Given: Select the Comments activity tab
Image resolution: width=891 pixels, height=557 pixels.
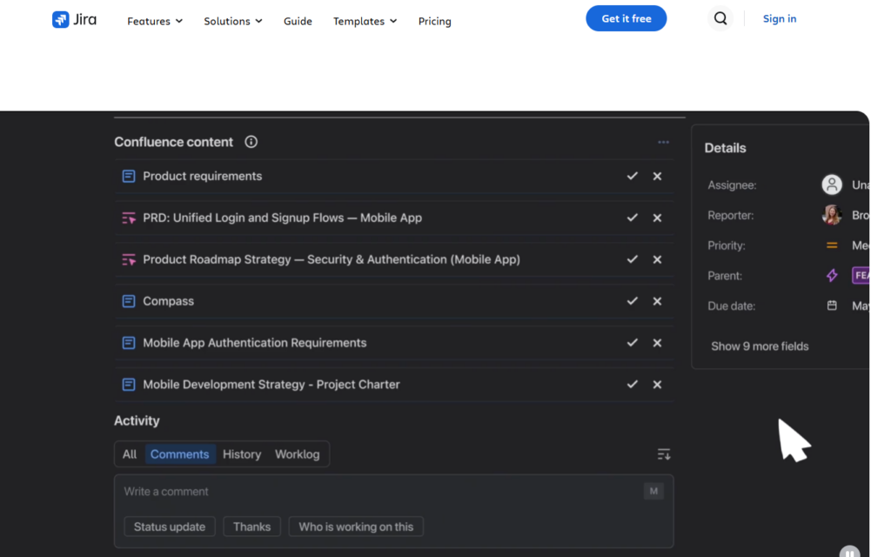Looking at the screenshot, I should tap(179, 454).
